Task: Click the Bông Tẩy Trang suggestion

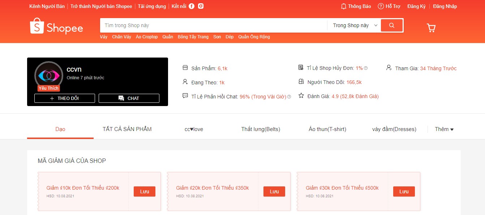Action: coord(193,37)
